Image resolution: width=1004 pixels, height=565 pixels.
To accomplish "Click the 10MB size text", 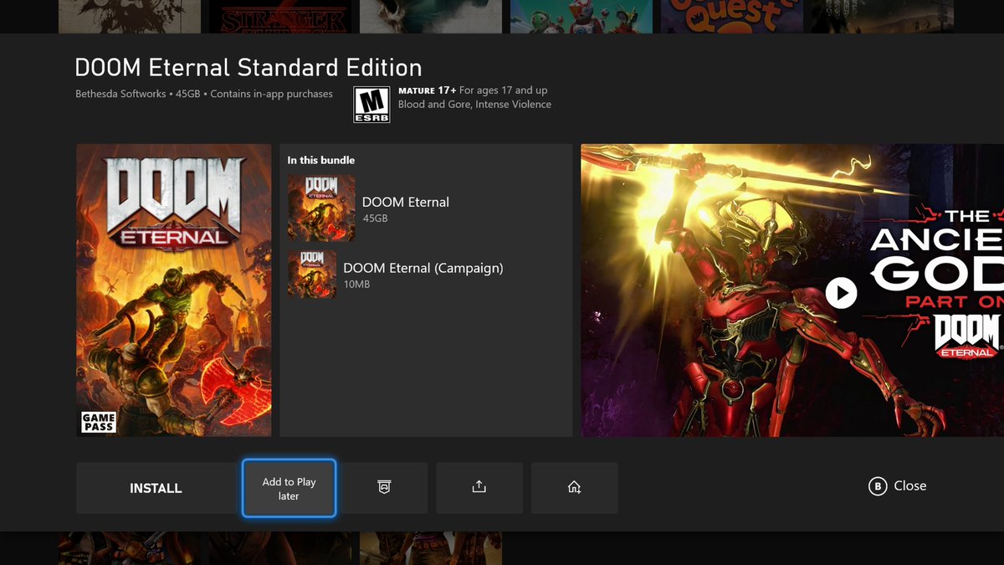I will (x=356, y=285).
